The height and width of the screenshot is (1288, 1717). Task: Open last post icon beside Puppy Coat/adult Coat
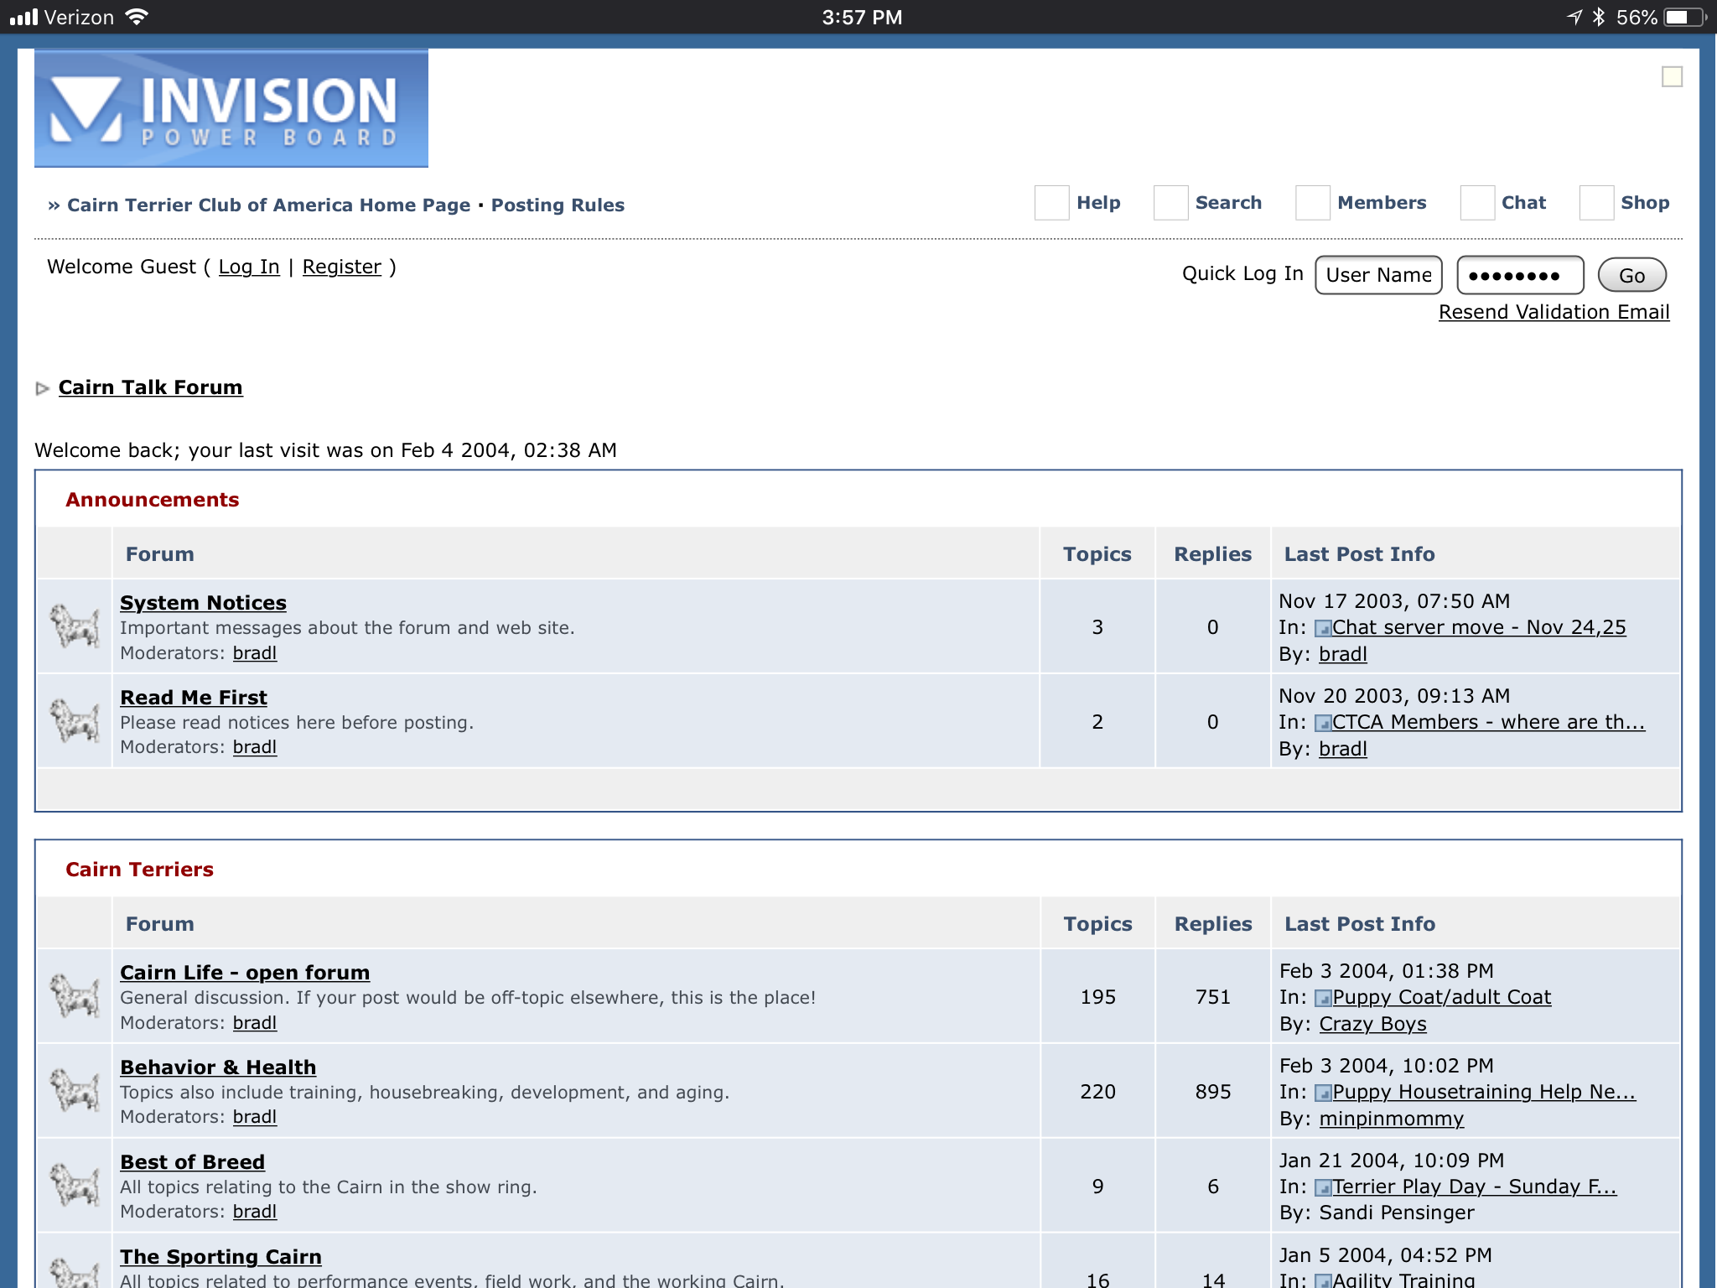click(x=1323, y=998)
